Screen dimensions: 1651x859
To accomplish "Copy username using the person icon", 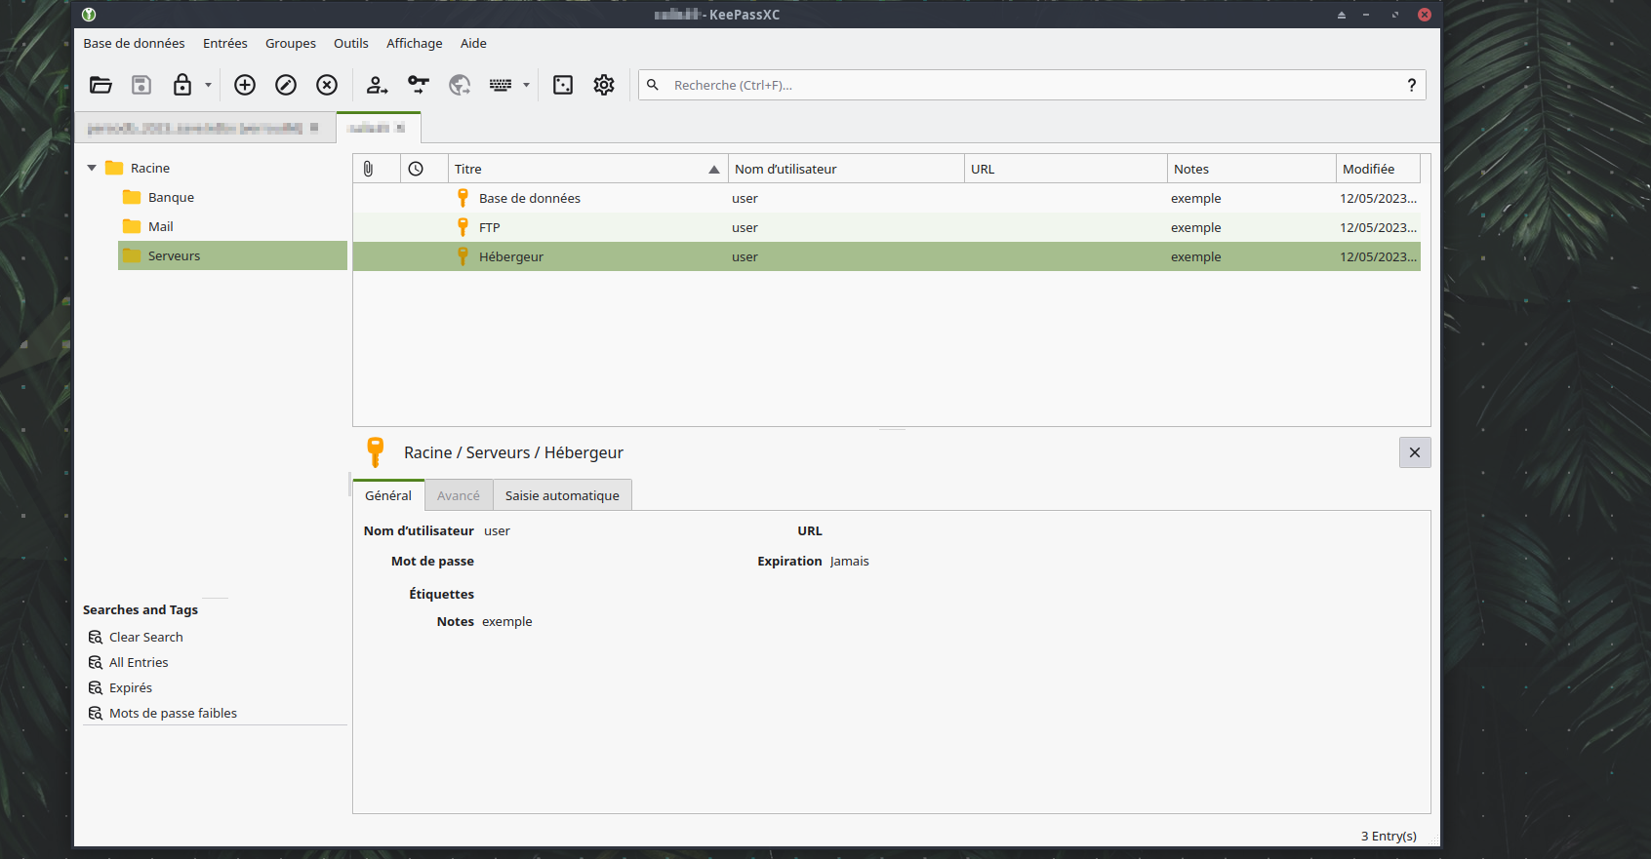I will pyautogui.click(x=377, y=85).
